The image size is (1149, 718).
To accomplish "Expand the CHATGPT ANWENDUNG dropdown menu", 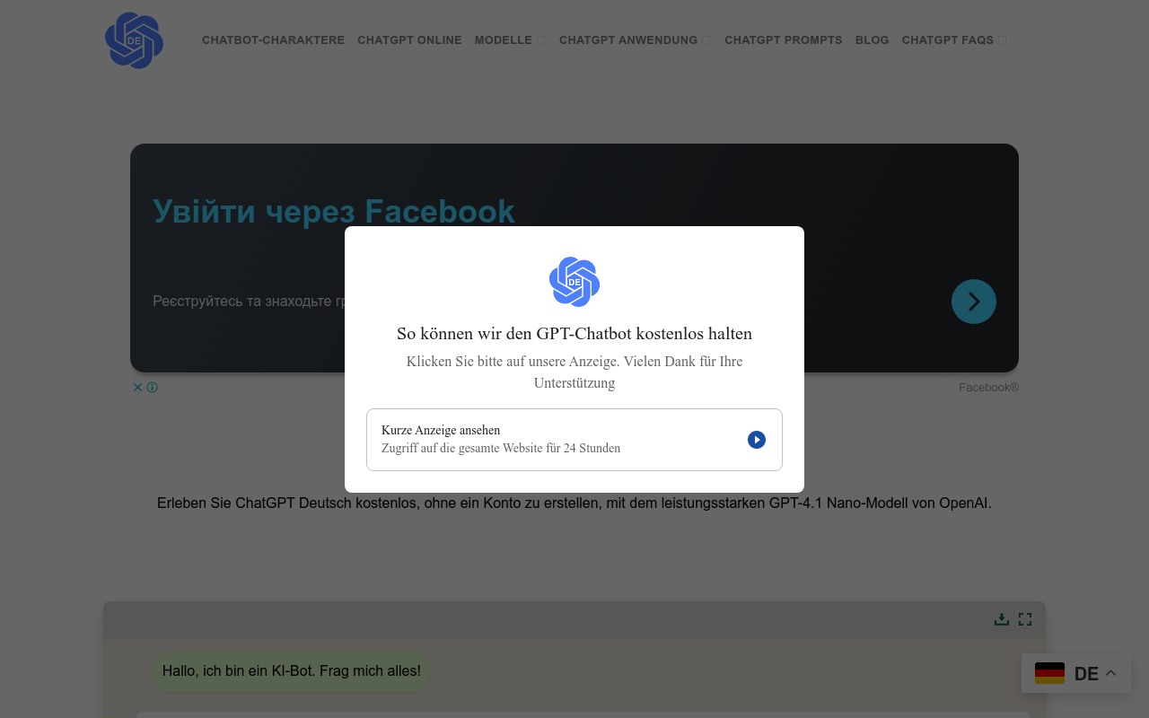I will tap(635, 40).
